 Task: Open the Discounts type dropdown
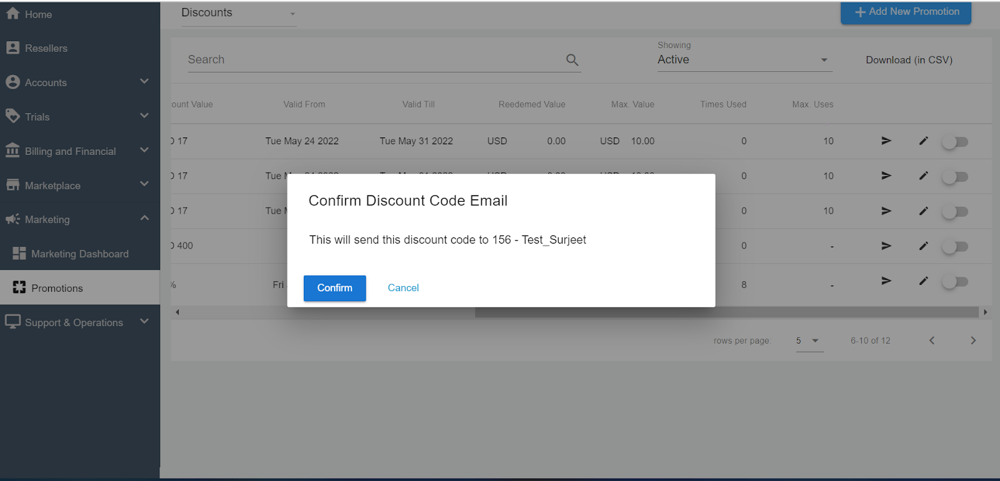pyautogui.click(x=239, y=13)
